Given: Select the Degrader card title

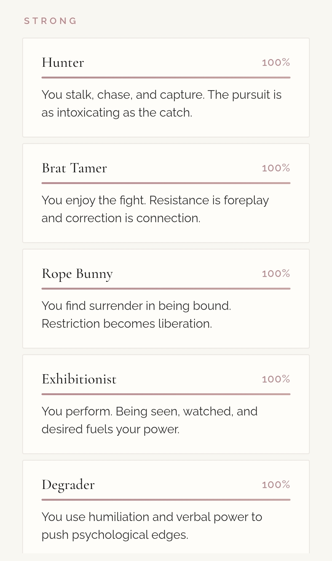Looking at the screenshot, I should tap(68, 485).
